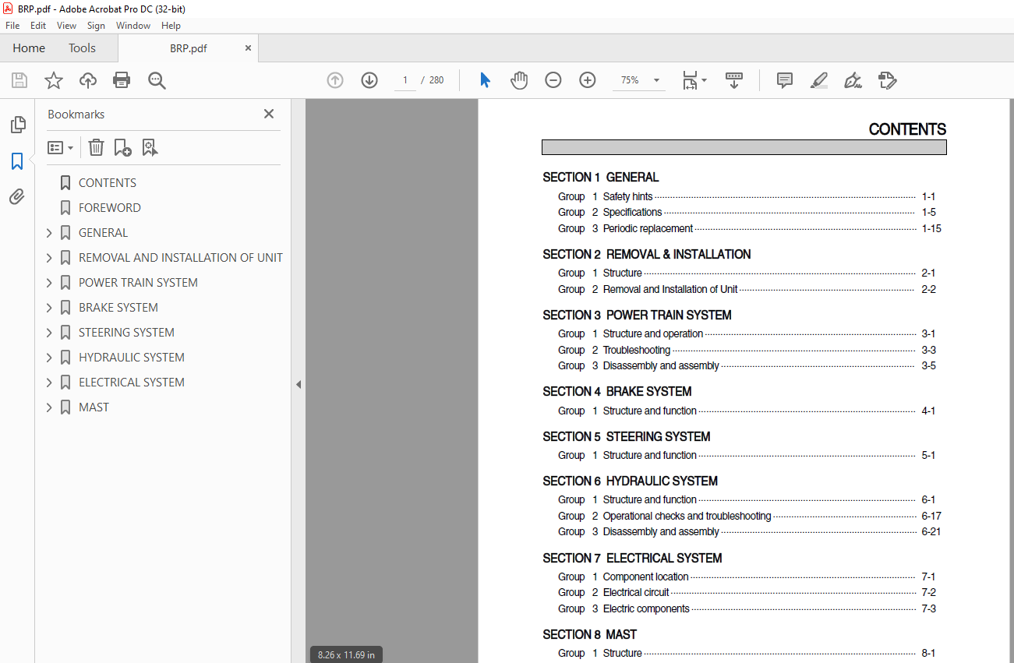
Task: Click the scrolling mode keyboard icon
Action: [x=734, y=80]
